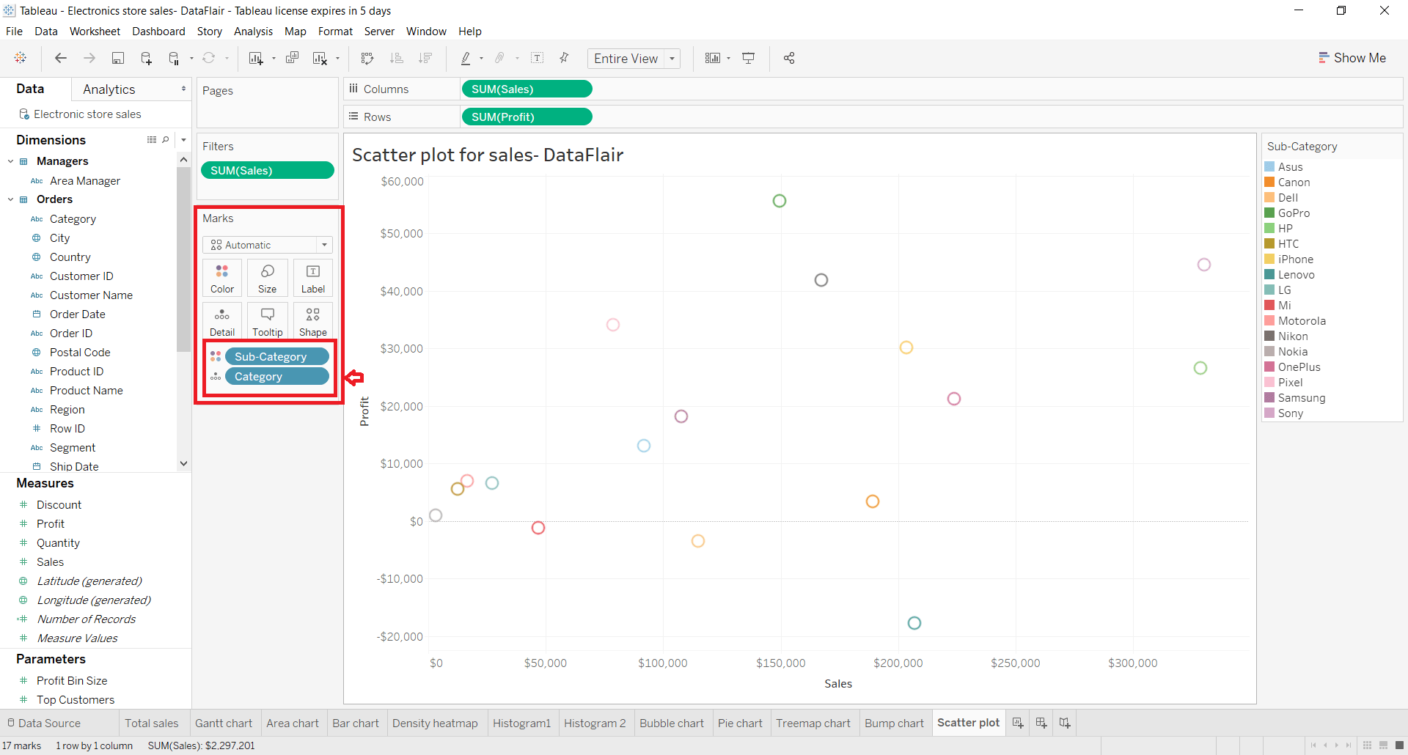1408x755 pixels.
Task: Switch to the Analytics pane
Action: click(x=109, y=89)
